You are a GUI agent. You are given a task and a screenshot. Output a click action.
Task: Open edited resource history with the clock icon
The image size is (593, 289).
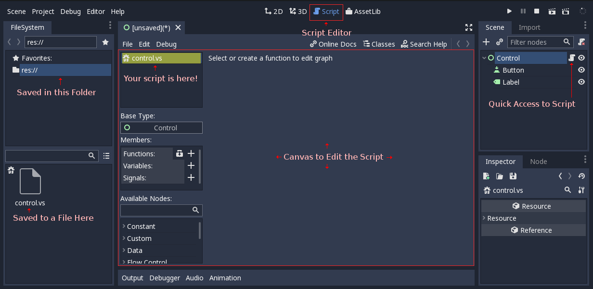tap(581, 176)
